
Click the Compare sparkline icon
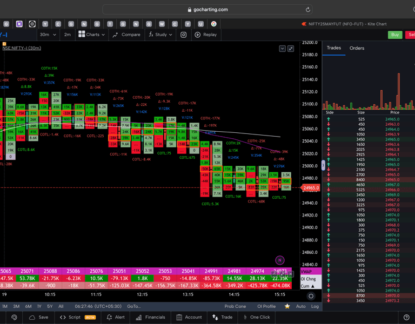[115, 35]
